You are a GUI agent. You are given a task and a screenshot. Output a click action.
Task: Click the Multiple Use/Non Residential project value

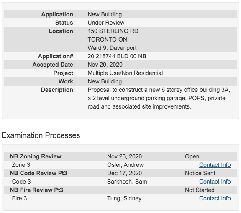[x=125, y=73]
